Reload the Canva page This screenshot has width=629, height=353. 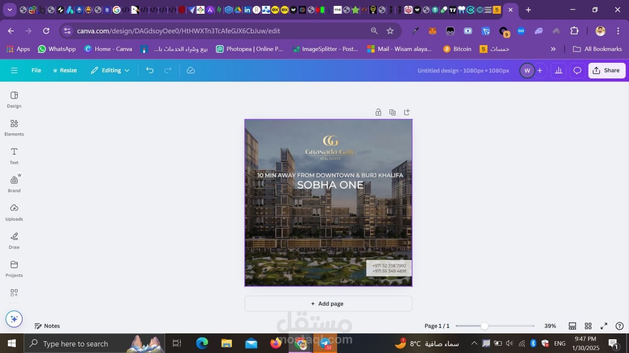click(46, 31)
